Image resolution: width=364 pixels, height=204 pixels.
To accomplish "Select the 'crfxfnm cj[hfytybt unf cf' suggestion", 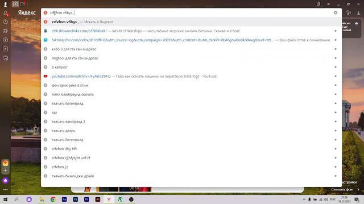I will (x=191, y=158).
